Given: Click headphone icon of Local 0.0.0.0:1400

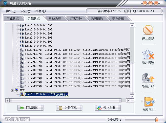Looking at the screenshot, I should click(22, 46).
